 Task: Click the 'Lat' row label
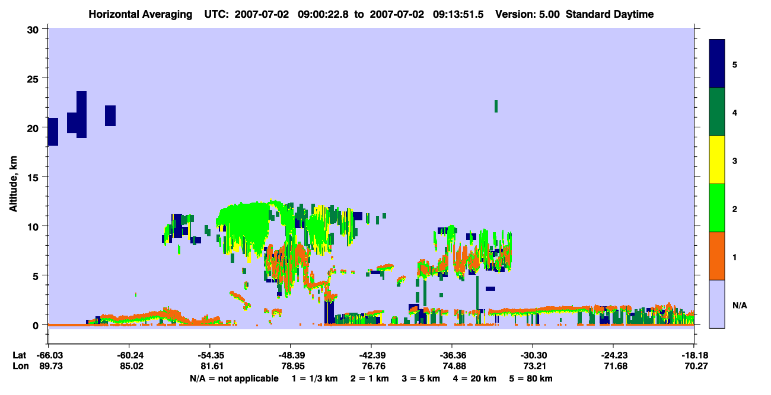pyautogui.click(x=19, y=355)
